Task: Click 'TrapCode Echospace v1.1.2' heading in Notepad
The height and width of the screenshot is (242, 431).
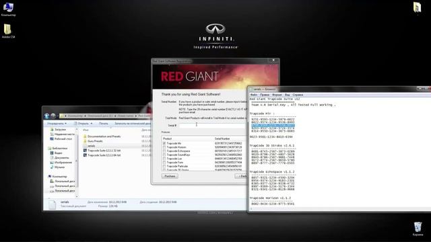Action: coord(272,172)
